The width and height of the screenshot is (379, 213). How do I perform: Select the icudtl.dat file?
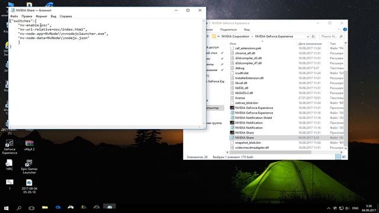pyautogui.click(x=242, y=73)
